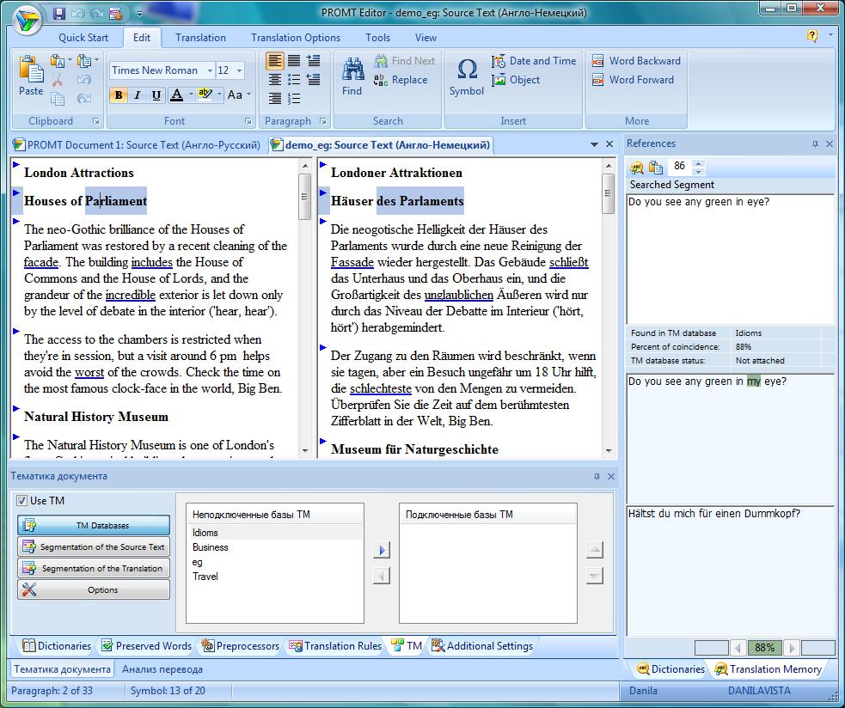Click Find Next in Search group

tap(405, 61)
